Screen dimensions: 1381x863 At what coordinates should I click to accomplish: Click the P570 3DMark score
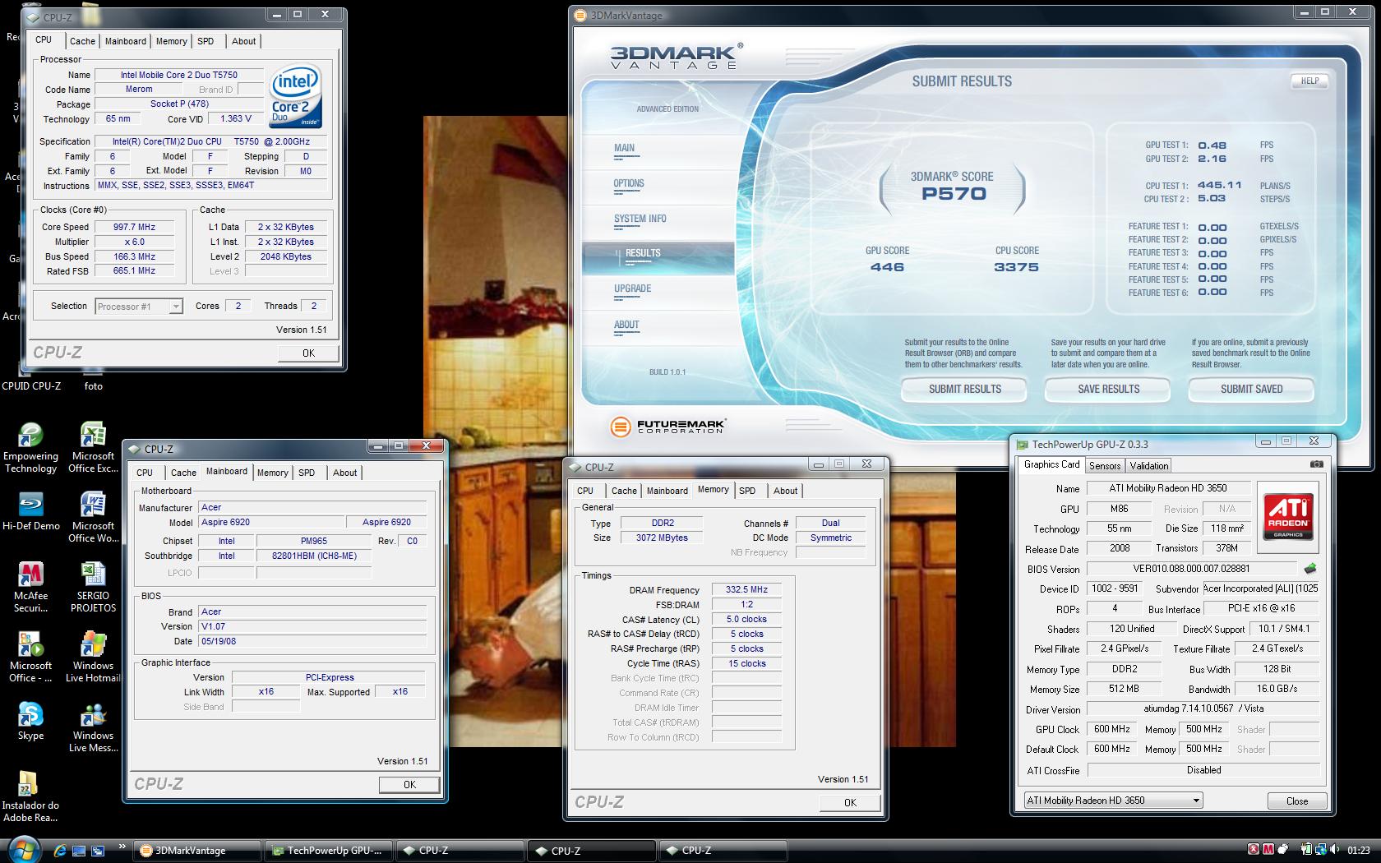tap(952, 194)
